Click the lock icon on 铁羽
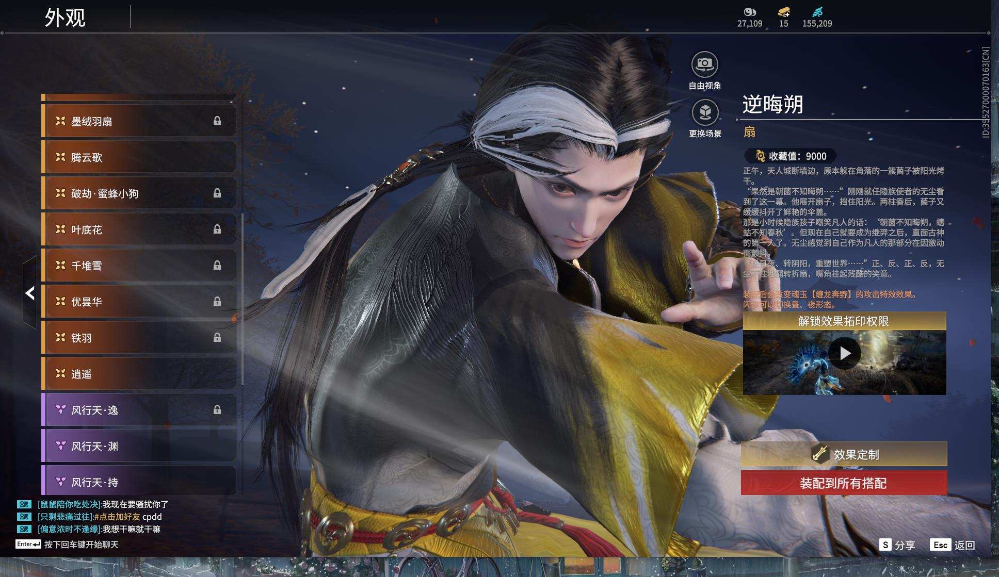The image size is (999, 577). pyautogui.click(x=217, y=337)
